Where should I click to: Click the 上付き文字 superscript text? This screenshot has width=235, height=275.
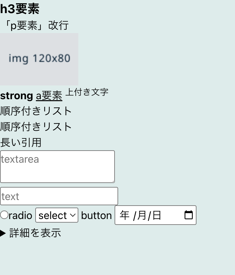point(87,92)
